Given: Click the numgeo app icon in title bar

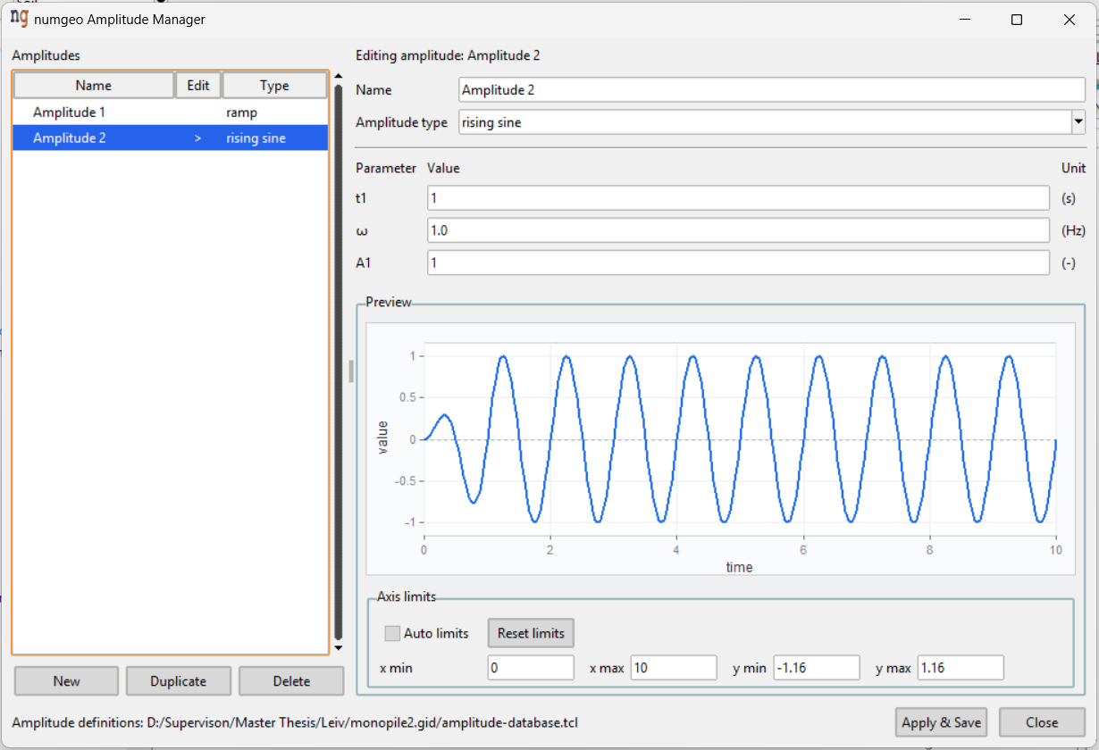Looking at the screenshot, I should (19, 19).
